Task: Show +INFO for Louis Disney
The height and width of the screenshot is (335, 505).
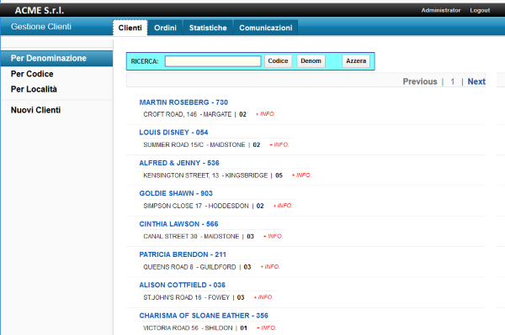Action: pos(279,145)
